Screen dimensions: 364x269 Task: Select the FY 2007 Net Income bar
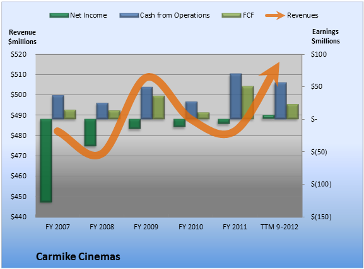46,161
